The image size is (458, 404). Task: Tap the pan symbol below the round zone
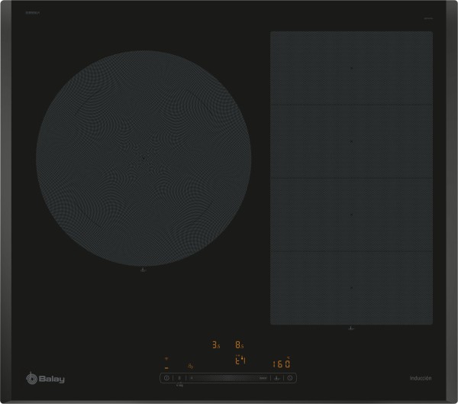click(x=143, y=270)
